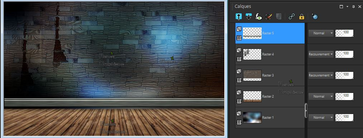The height and width of the screenshot is (138, 363).
Task: Toggle visibility of Raster 3 layer
Action: [x=239, y=80]
